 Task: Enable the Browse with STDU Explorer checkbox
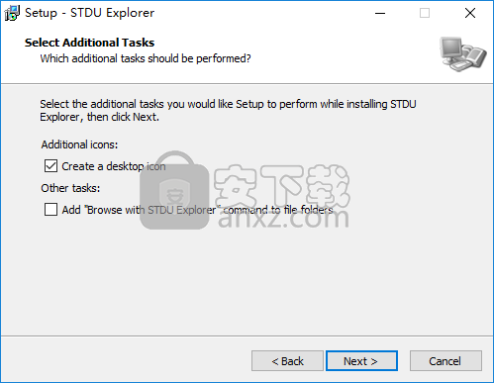tap(50, 210)
